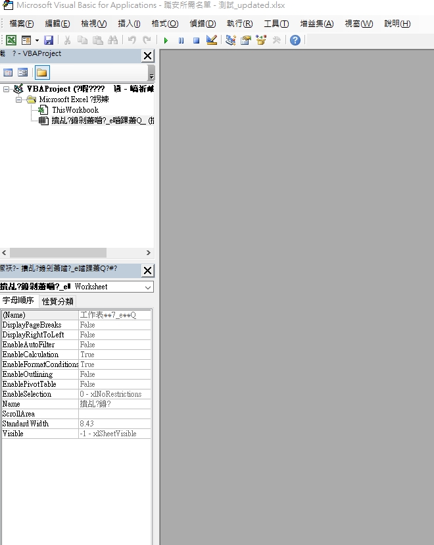434x545 pixels.
Task: Click the ScrollArea value field
Action: 114,414
